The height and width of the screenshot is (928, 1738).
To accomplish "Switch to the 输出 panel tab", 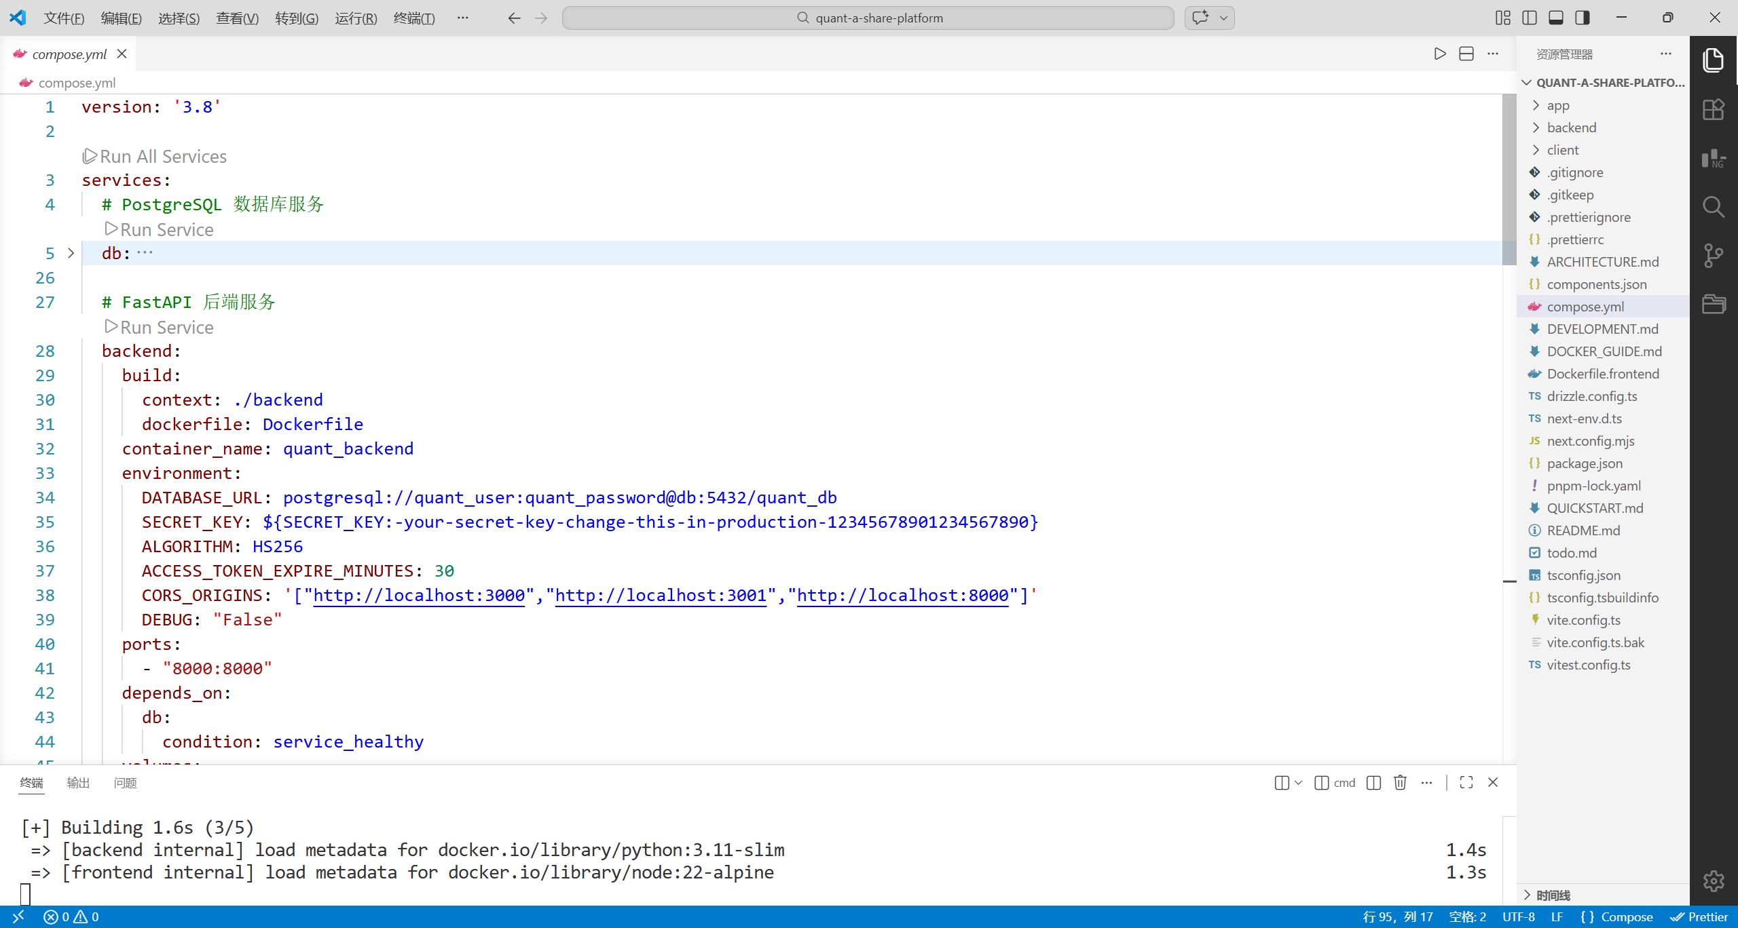I will tap(78, 783).
